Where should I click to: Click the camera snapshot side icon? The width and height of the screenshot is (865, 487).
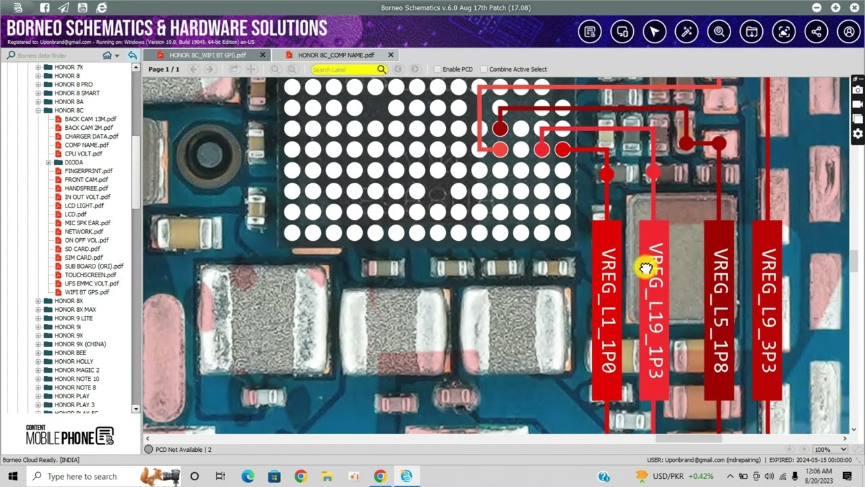858,90
